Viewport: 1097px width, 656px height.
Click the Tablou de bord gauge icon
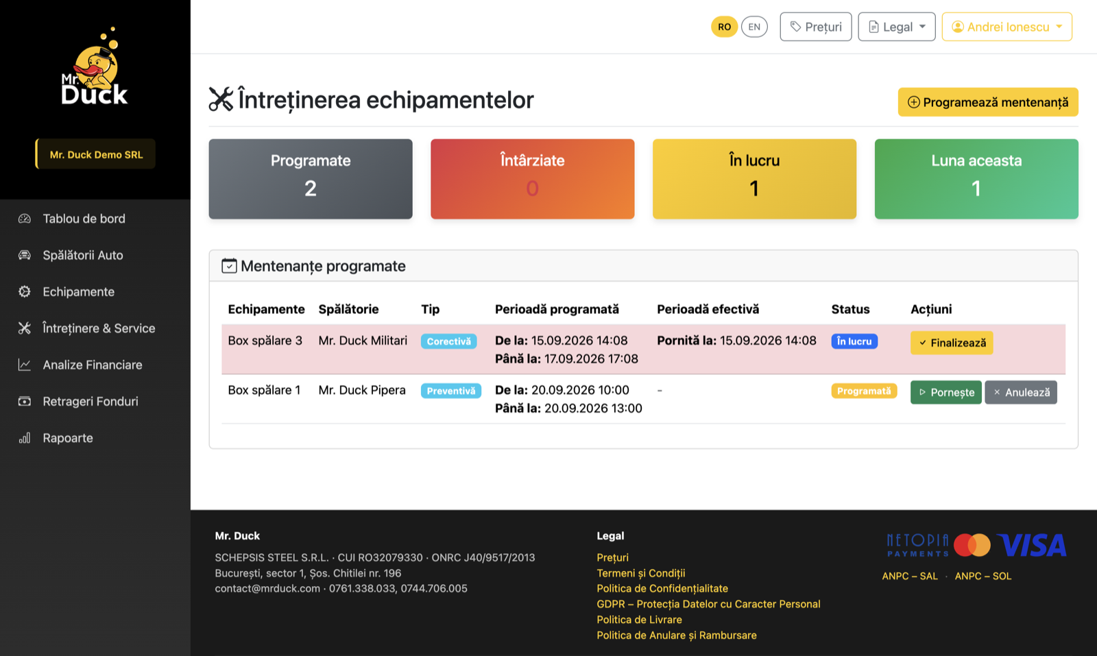tap(25, 219)
